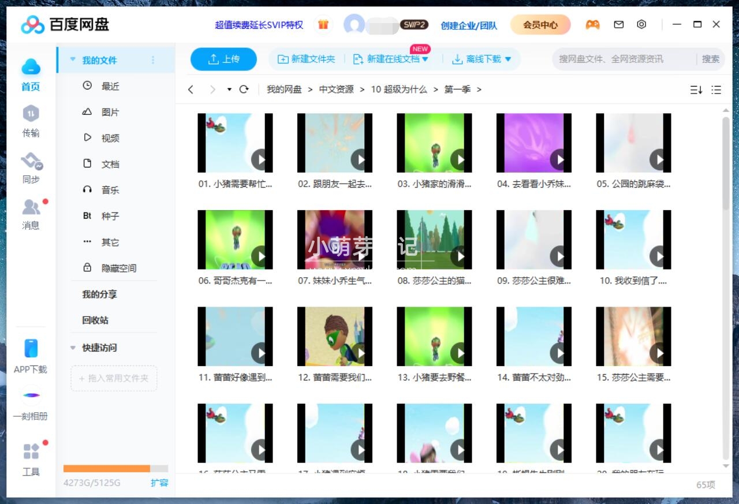This screenshot has width=739, height=504.
Task: Collapse the 快捷访问 section
Action: (x=73, y=348)
